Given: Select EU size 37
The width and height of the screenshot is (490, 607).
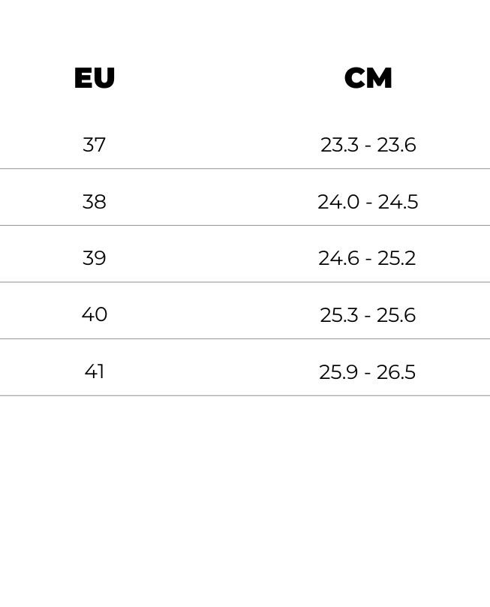Looking at the screenshot, I should point(94,145).
